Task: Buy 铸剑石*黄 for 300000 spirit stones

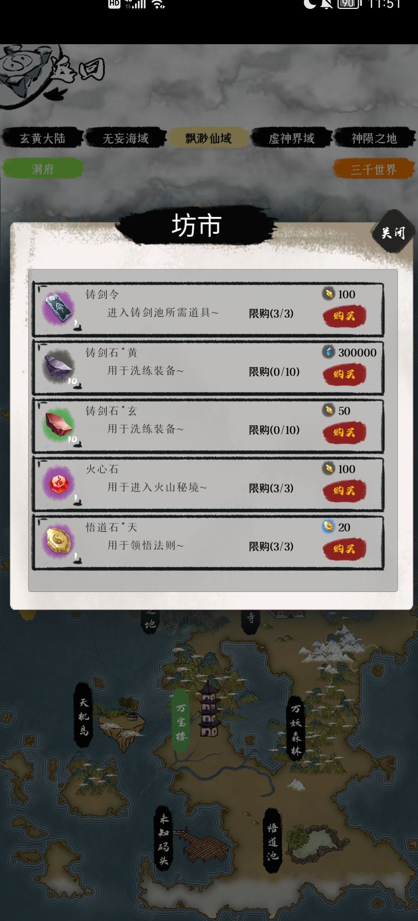Action: click(x=344, y=374)
